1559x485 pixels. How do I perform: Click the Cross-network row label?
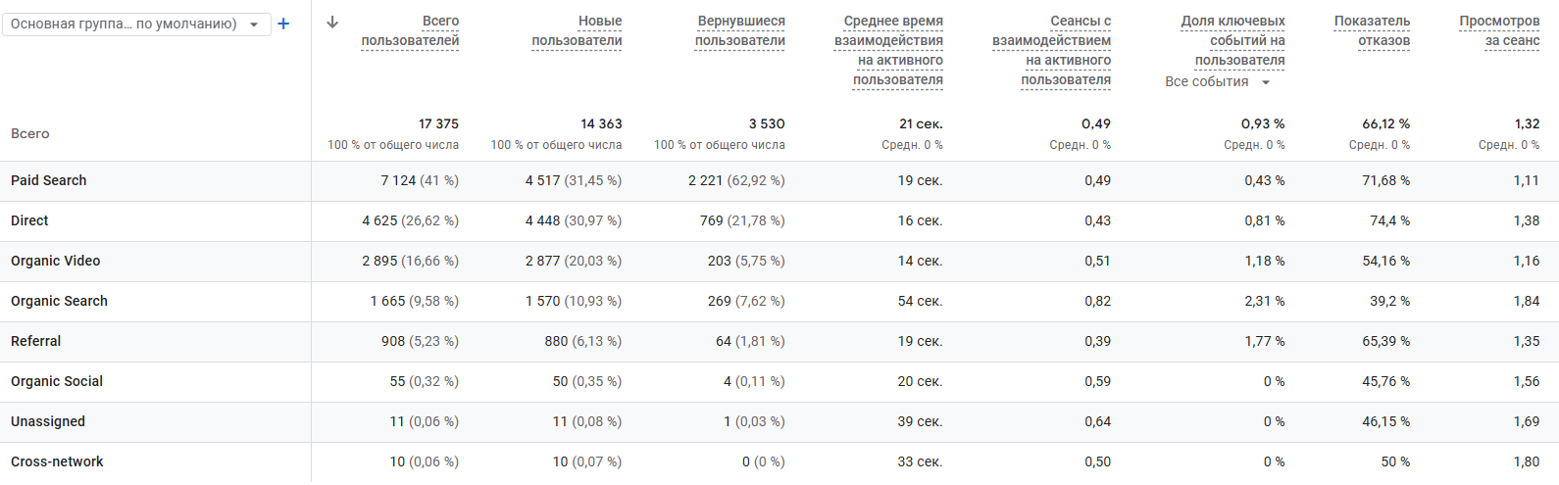coord(57,461)
